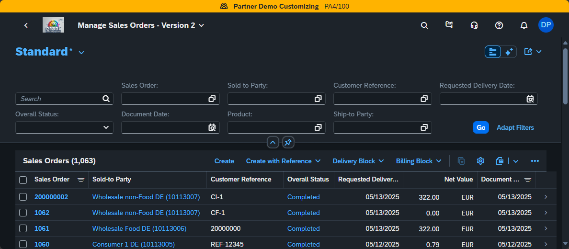Image resolution: width=569 pixels, height=249 pixels.
Task: Open notifications bell
Action: [523, 25]
